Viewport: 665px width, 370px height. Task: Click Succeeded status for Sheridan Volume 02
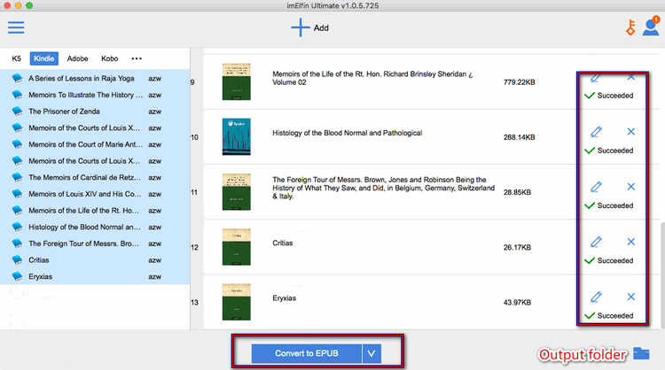tap(609, 96)
